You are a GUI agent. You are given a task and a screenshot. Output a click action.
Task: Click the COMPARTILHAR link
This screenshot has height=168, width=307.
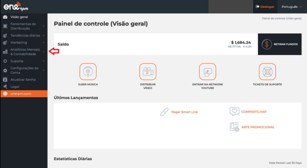tap(254, 112)
